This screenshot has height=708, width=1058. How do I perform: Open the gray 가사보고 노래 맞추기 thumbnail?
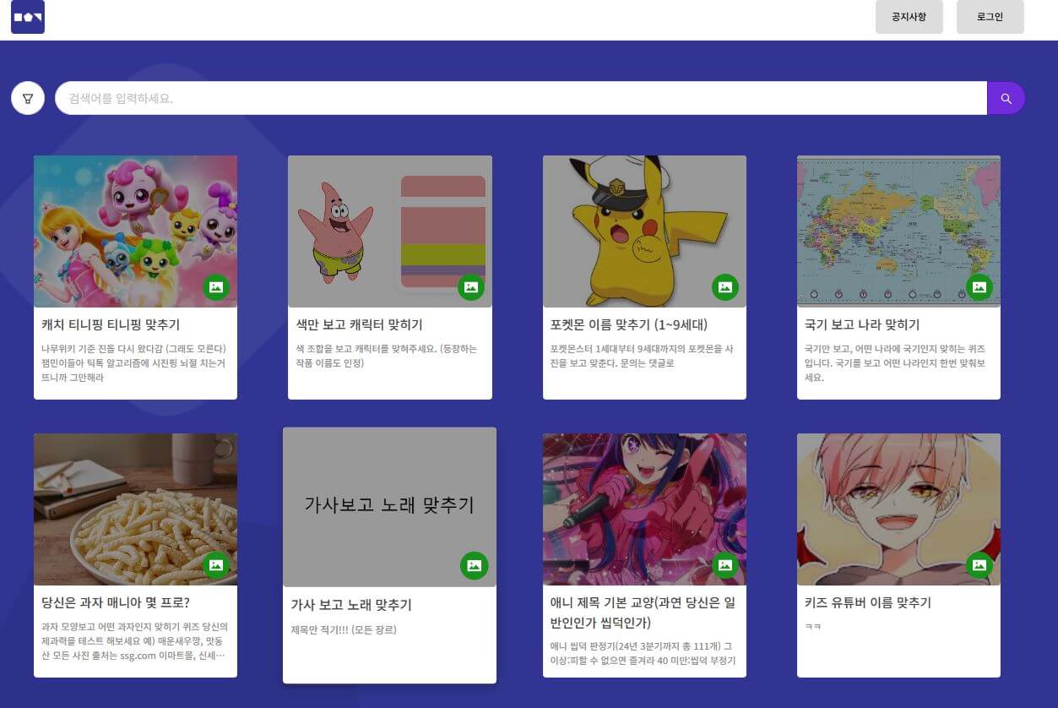click(389, 507)
